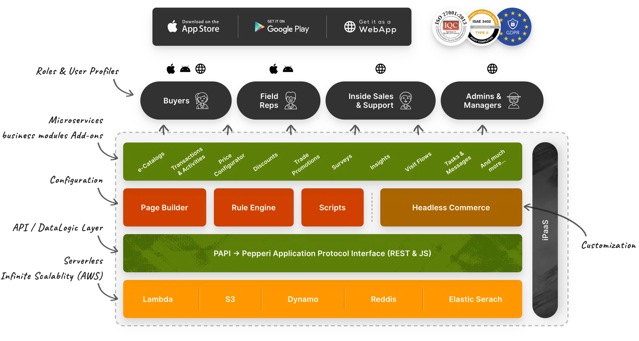Click the ISAE 3402 Type II badge
Image resolution: width=639 pixels, height=341 pixels.
click(x=482, y=27)
